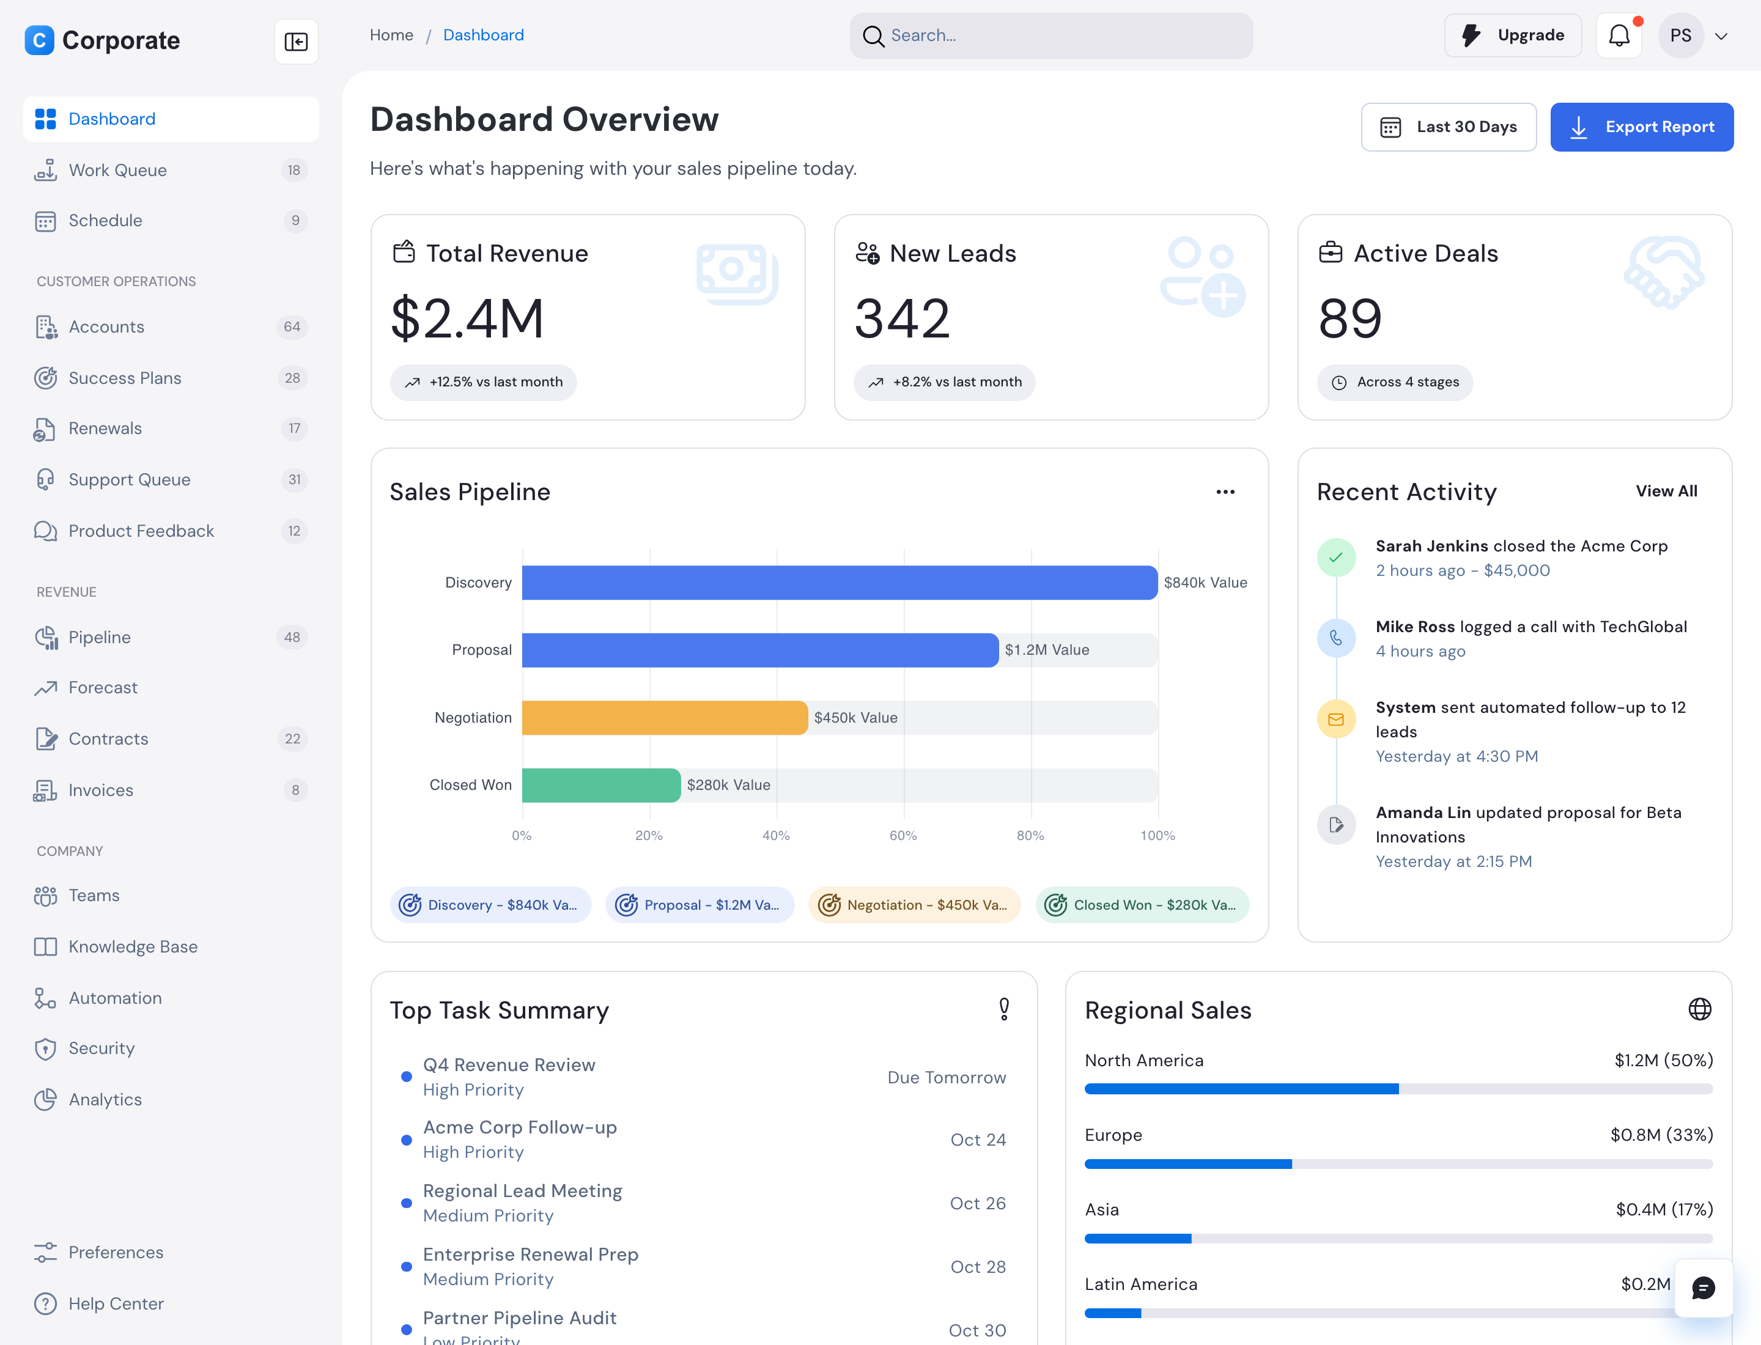This screenshot has width=1761, height=1345.
Task: Open Renewals from the sidebar
Action: [x=171, y=429]
